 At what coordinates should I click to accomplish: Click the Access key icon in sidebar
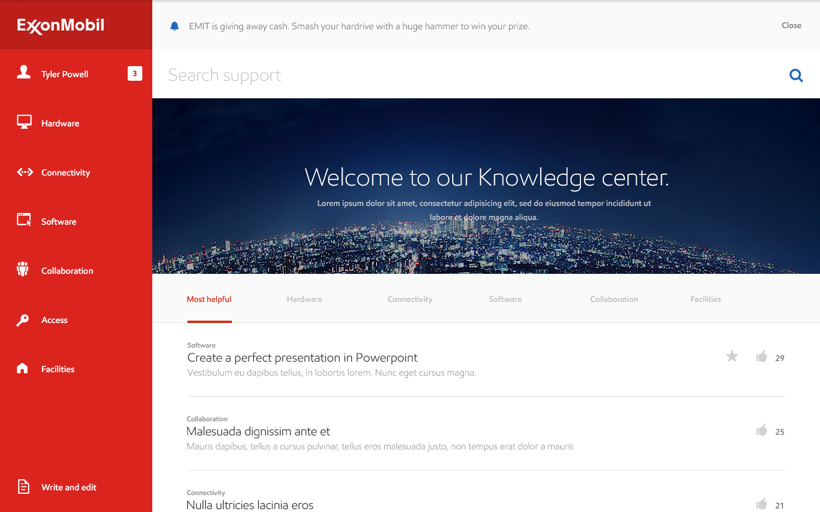(23, 320)
